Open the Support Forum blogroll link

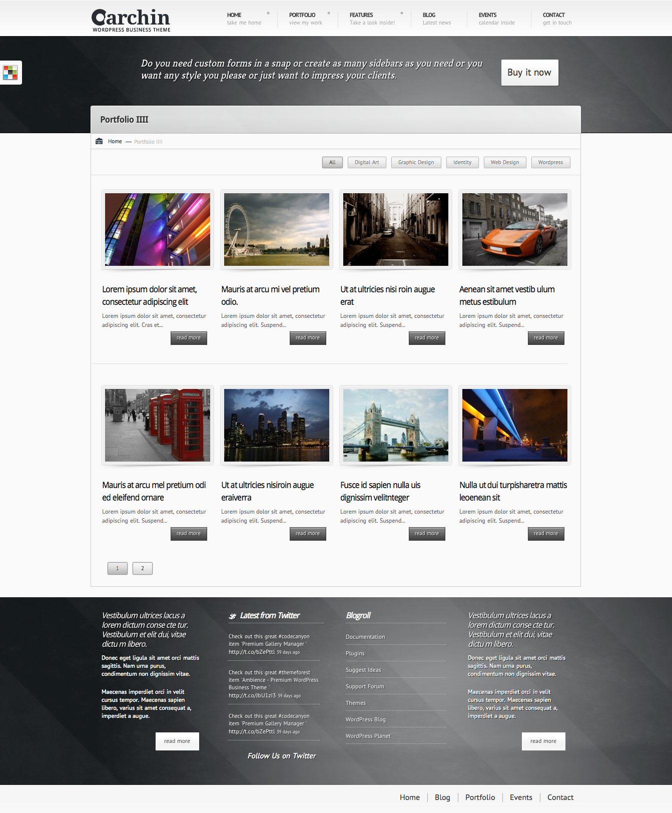point(365,686)
